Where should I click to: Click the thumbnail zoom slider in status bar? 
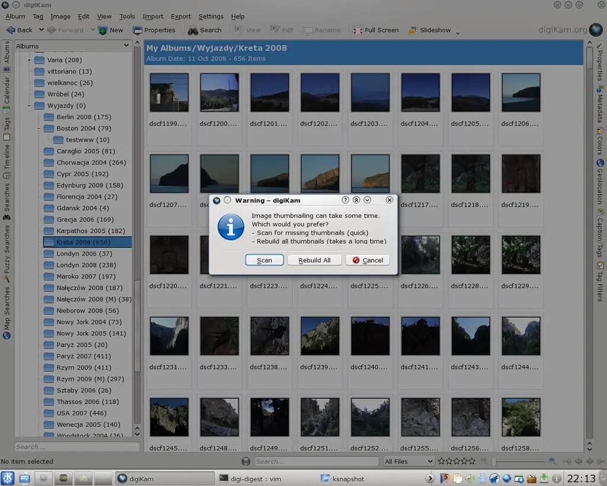pyautogui.click(x=519, y=461)
